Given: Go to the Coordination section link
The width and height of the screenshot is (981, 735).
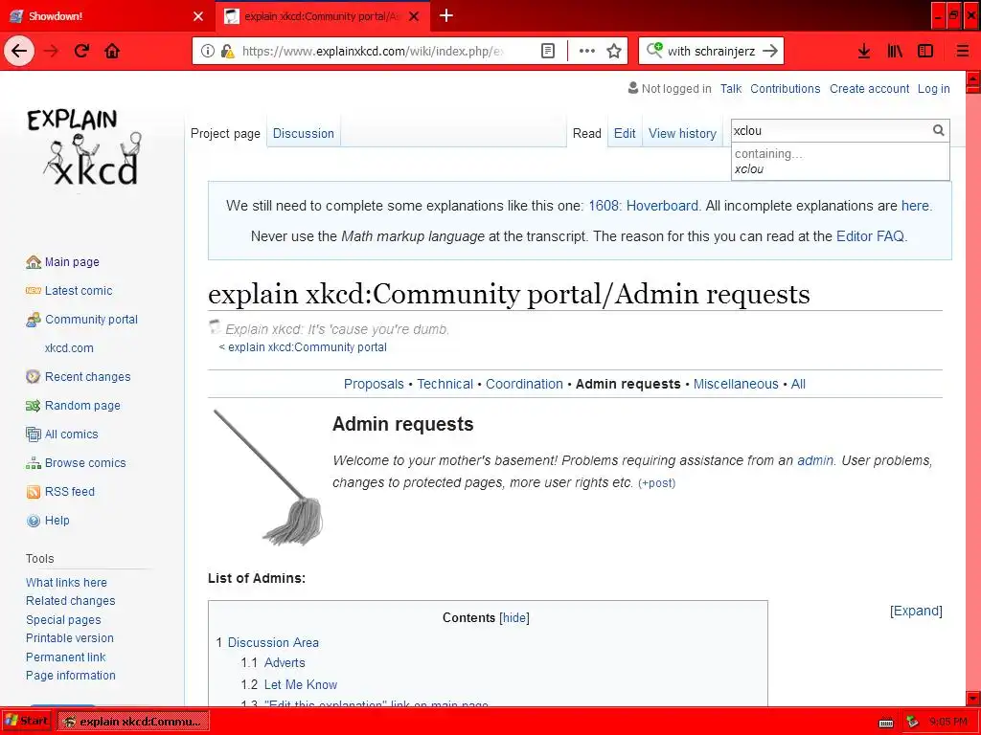Looking at the screenshot, I should (x=524, y=384).
